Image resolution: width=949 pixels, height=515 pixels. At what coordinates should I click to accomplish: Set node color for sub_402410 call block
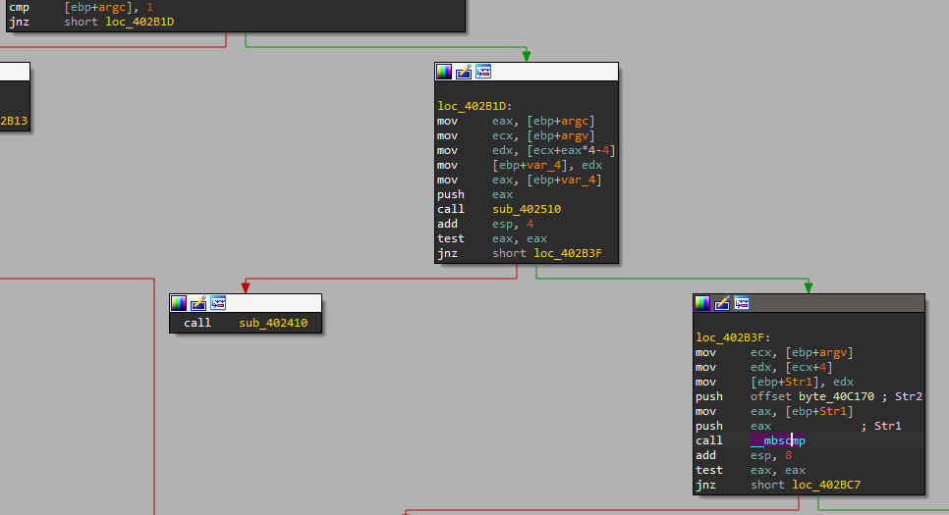coord(178,303)
